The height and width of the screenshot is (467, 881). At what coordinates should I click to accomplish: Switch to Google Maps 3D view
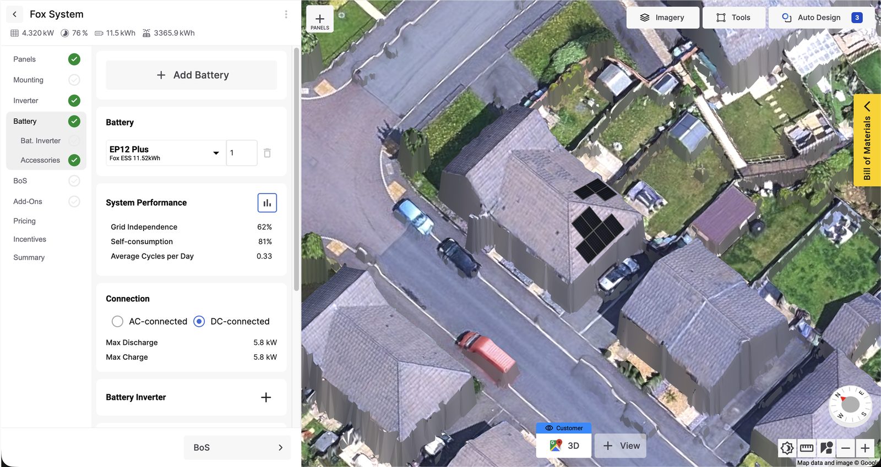(x=564, y=446)
